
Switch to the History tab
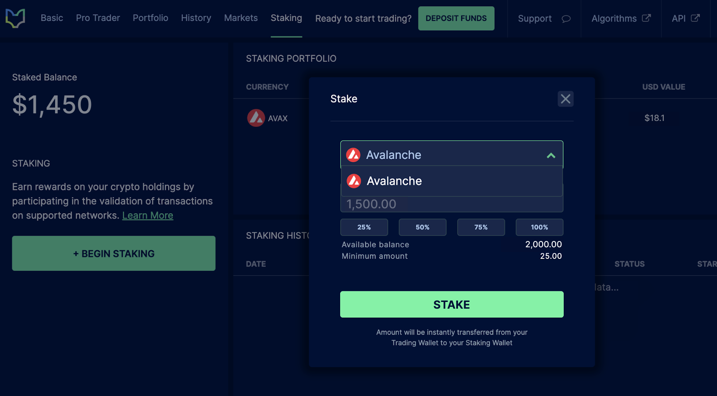196,18
